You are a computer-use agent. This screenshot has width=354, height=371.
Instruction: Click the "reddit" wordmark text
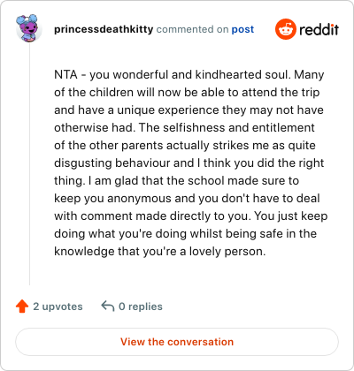point(319,29)
